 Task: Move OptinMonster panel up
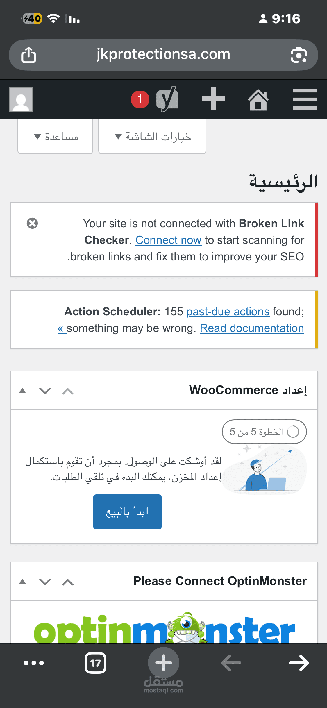pyautogui.click(x=68, y=582)
